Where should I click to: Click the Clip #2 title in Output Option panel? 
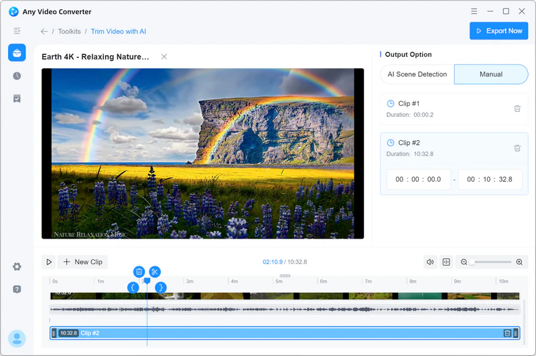click(x=409, y=143)
